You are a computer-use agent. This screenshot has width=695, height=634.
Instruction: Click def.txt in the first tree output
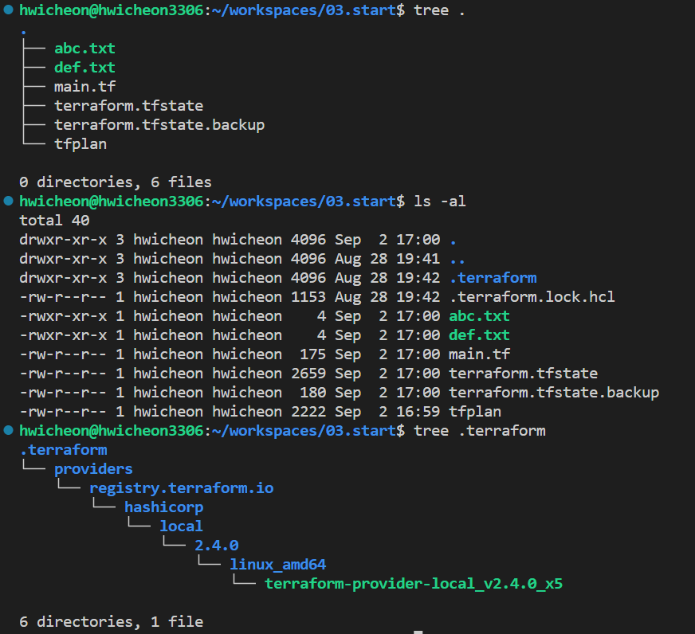(x=84, y=68)
